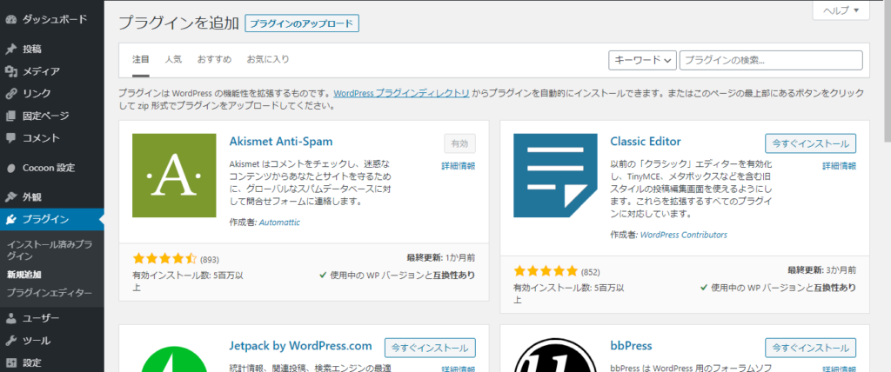
Task: Click プラグインのアップロード button
Action: [x=302, y=23]
